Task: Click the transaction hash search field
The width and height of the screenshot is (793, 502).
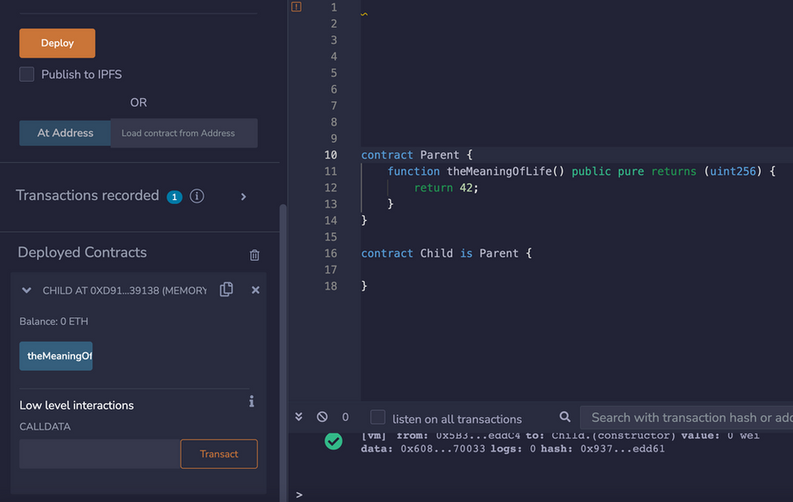Action: [687, 418]
